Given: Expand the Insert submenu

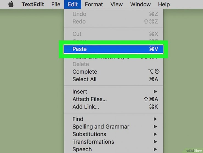Looking at the screenshot, I should [x=114, y=92].
